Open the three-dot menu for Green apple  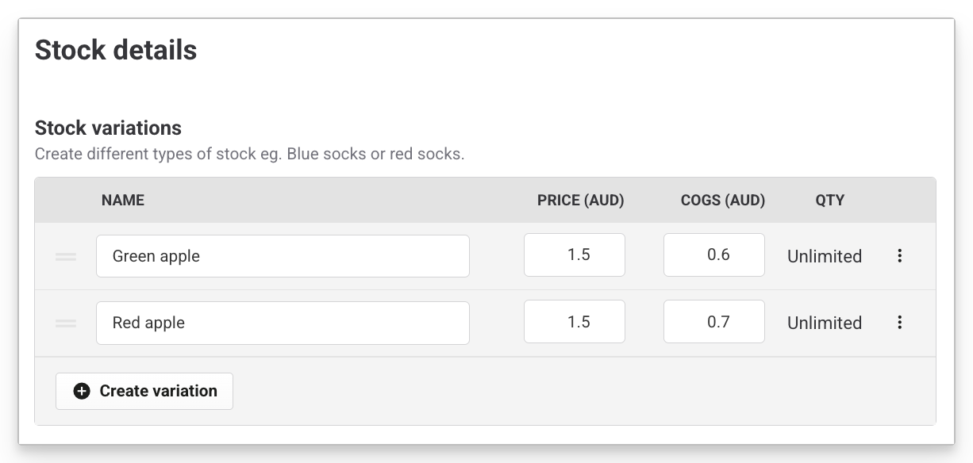(899, 255)
